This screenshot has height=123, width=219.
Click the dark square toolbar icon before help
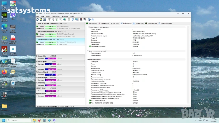click(x=81, y=19)
